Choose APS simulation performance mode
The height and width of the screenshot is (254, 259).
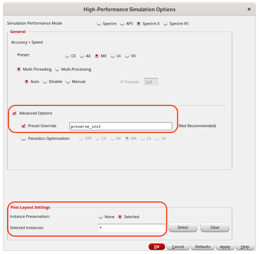[x=122, y=24]
